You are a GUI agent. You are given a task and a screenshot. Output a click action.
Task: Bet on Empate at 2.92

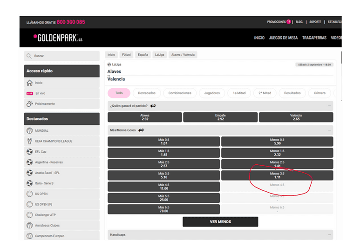click(x=220, y=117)
